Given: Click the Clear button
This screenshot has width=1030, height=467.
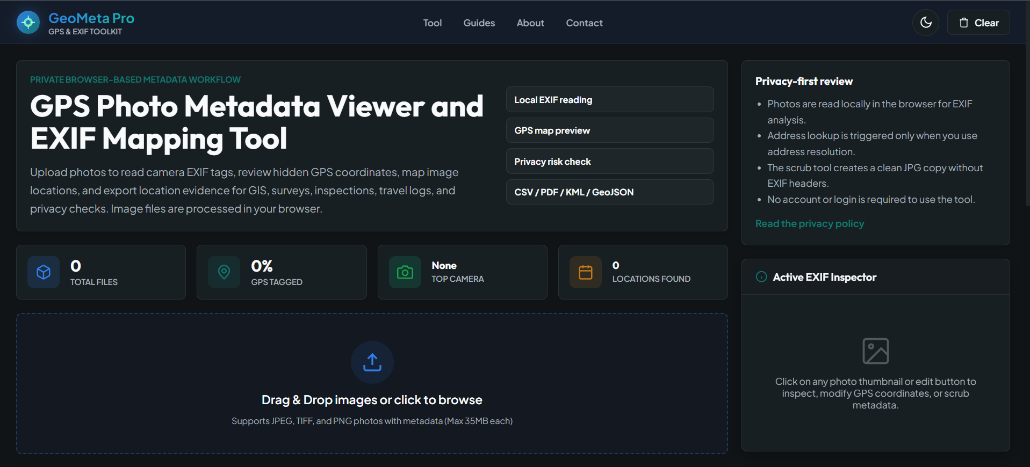Looking at the screenshot, I should (978, 23).
